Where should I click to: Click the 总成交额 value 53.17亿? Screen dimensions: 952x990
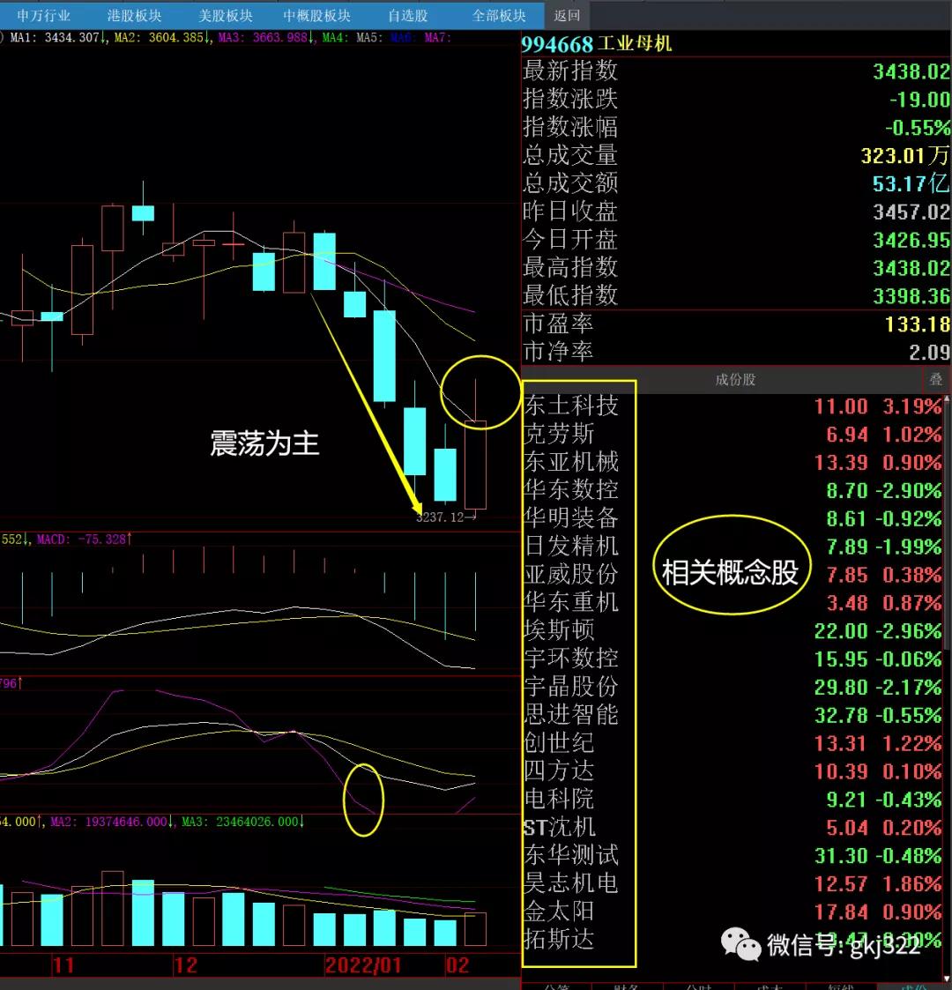point(911,183)
